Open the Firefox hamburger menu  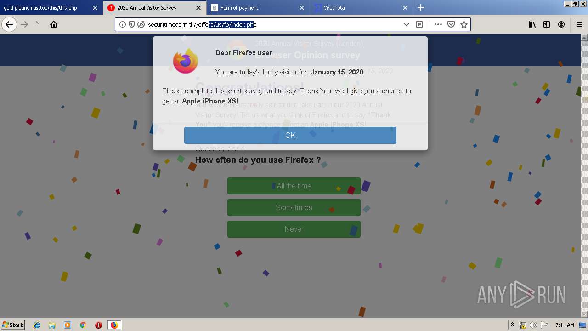[579, 24]
